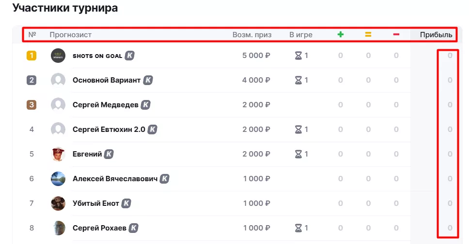The height and width of the screenshot is (244, 469).
Task: Click the yellow equals column header icon
Action: [x=368, y=34]
